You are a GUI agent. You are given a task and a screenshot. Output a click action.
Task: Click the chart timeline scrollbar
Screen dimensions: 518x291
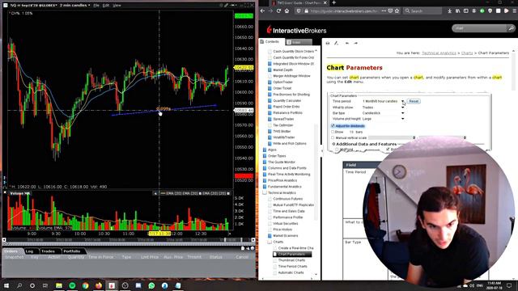pos(128,240)
